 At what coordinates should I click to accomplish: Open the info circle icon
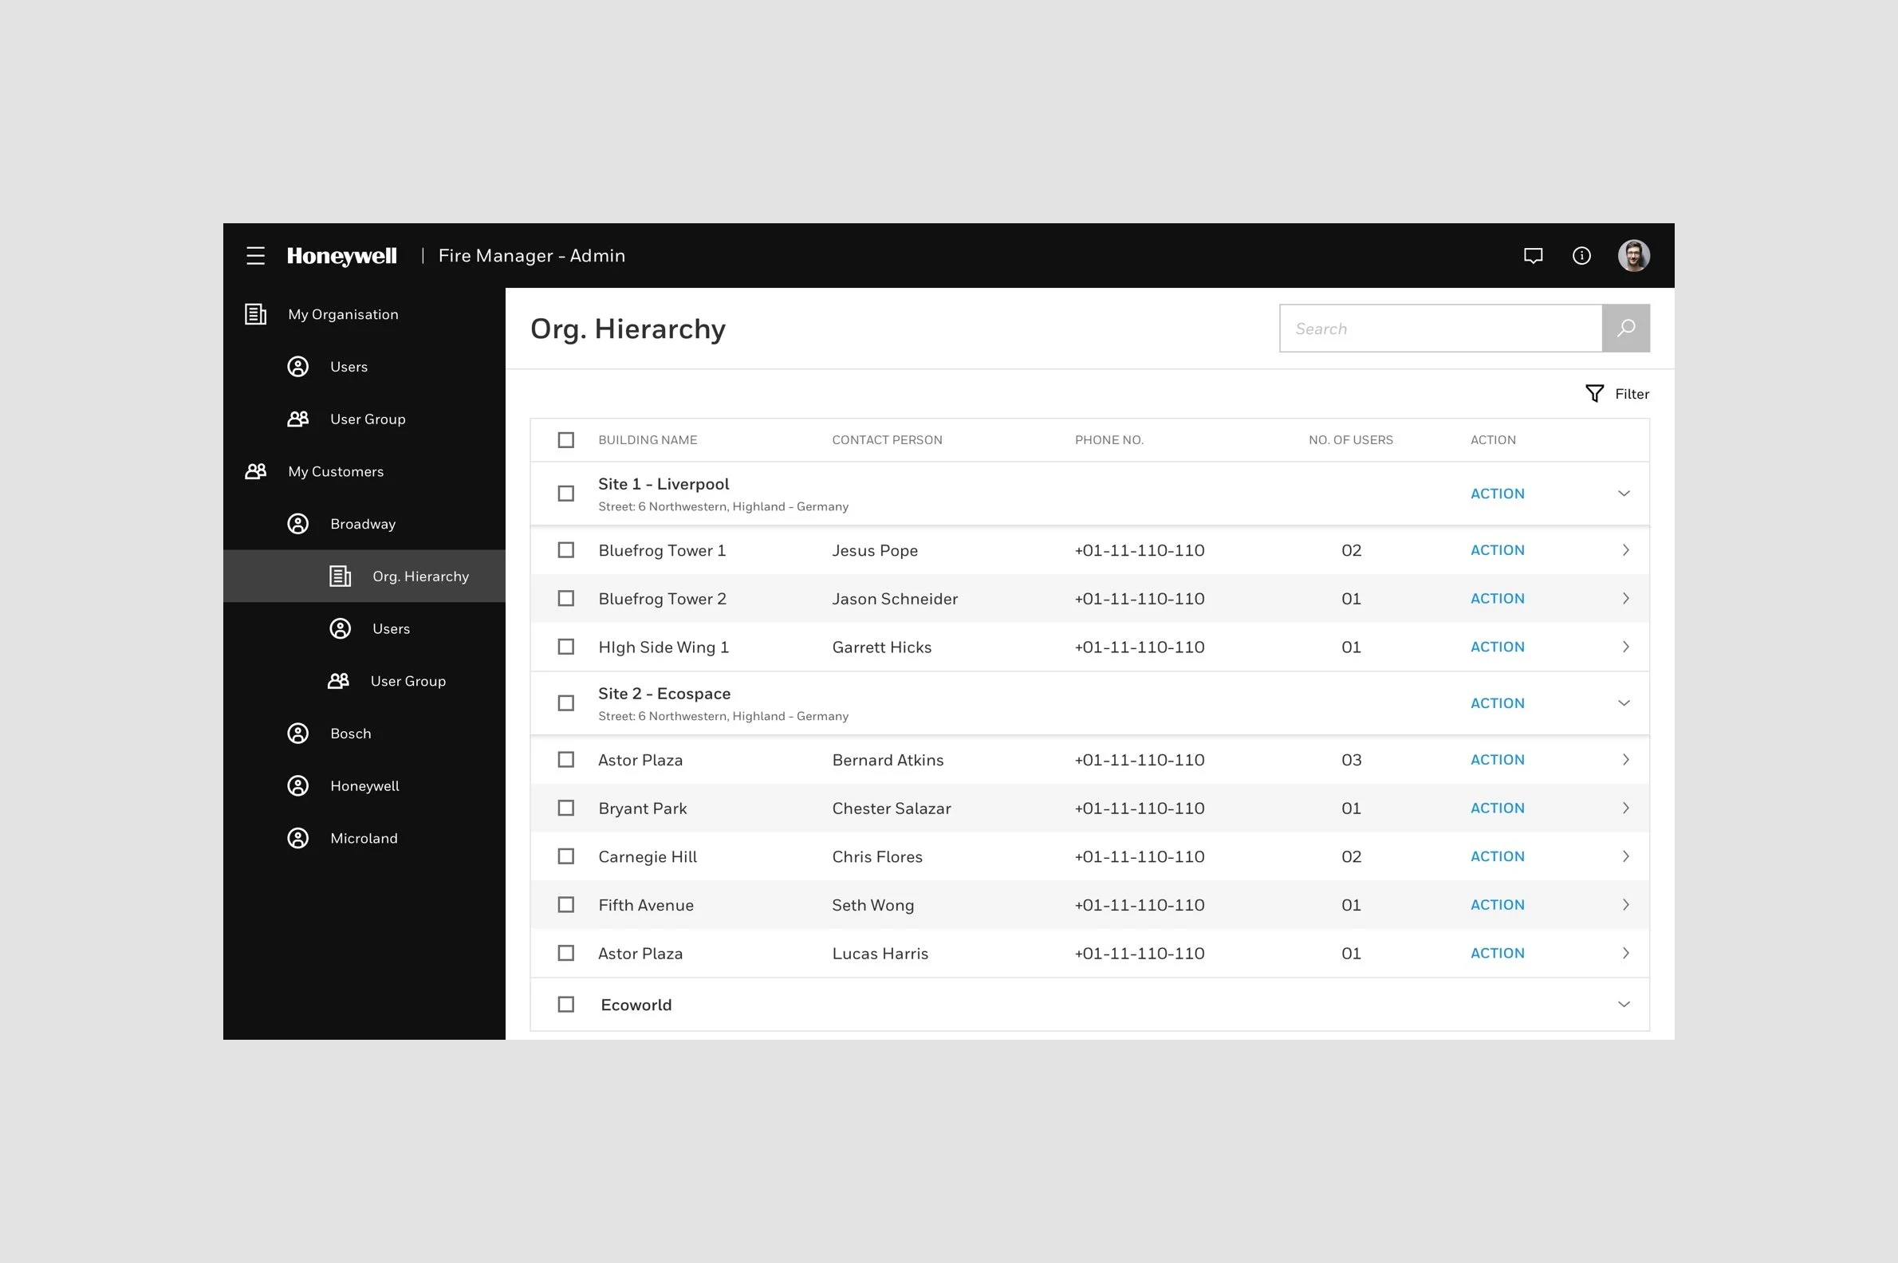point(1581,255)
